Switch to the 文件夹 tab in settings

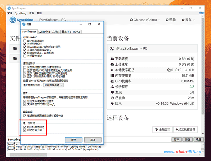click(x=56, y=32)
